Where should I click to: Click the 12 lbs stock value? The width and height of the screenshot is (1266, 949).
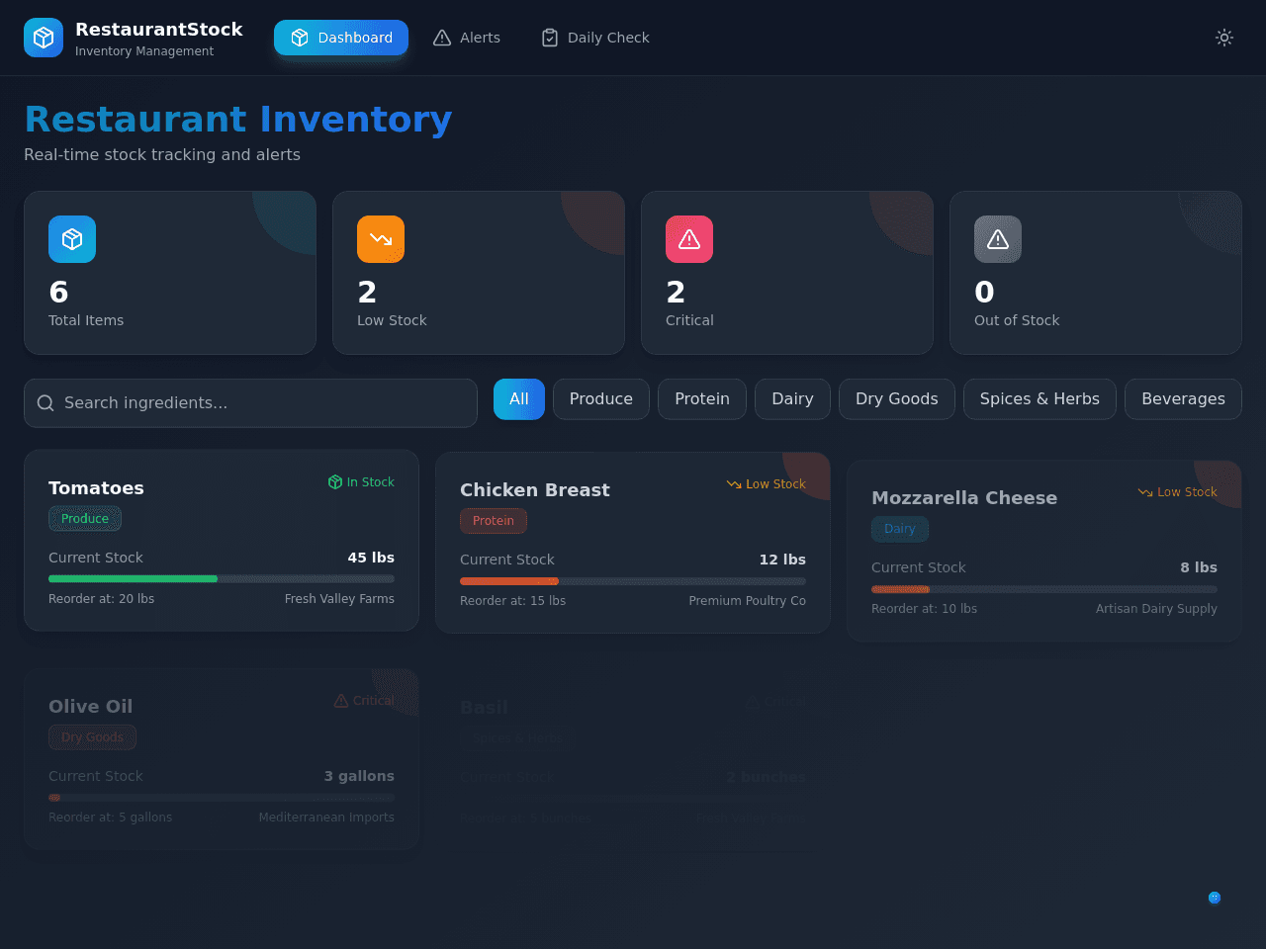click(782, 560)
